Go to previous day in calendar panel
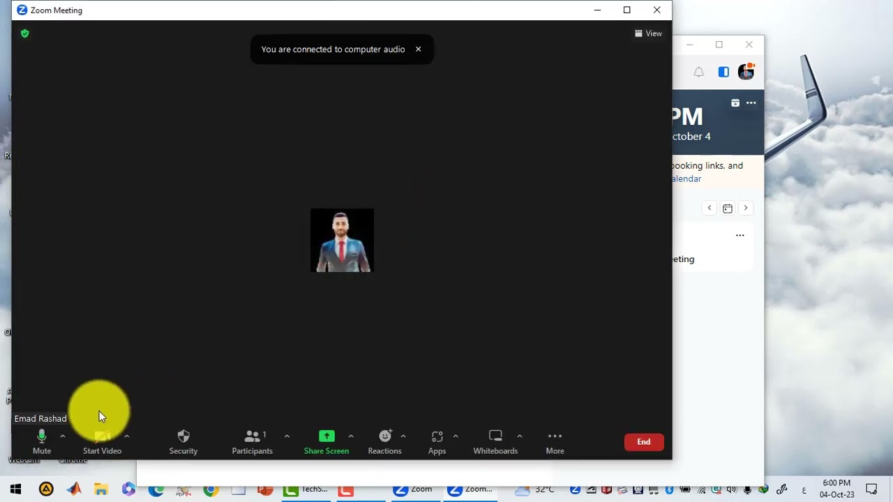 pos(710,208)
